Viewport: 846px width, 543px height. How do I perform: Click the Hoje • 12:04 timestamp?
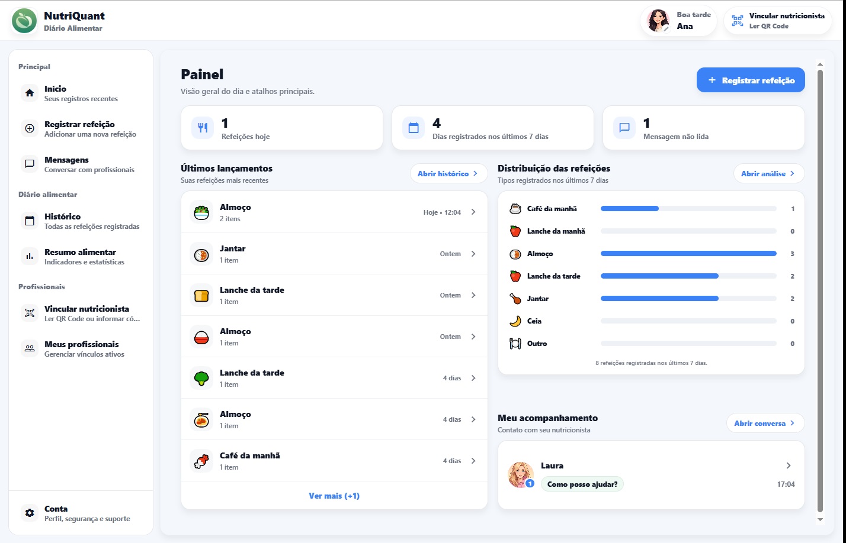(x=442, y=212)
